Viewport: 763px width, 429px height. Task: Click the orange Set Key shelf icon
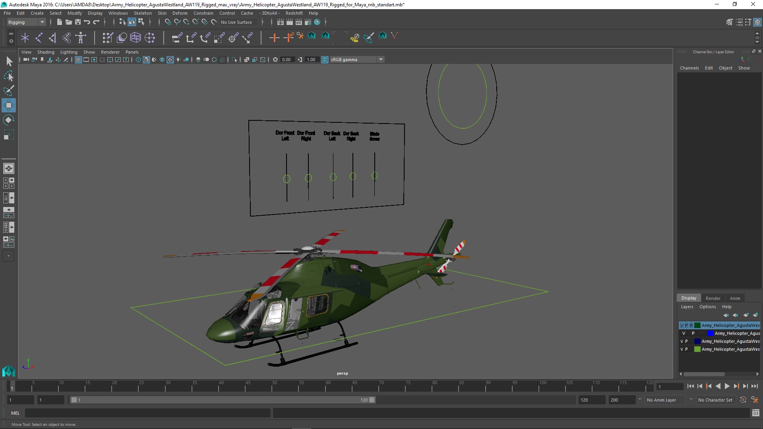pos(274,38)
